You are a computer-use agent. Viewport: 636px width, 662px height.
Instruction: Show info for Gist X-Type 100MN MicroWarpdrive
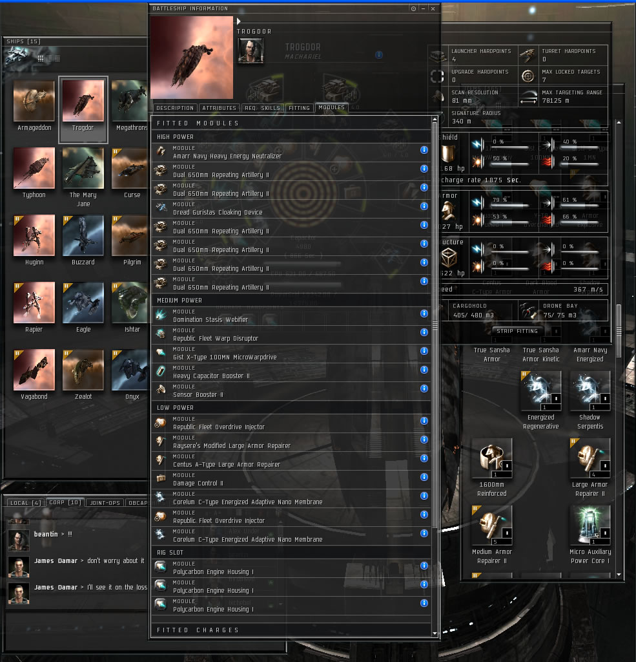(x=424, y=351)
